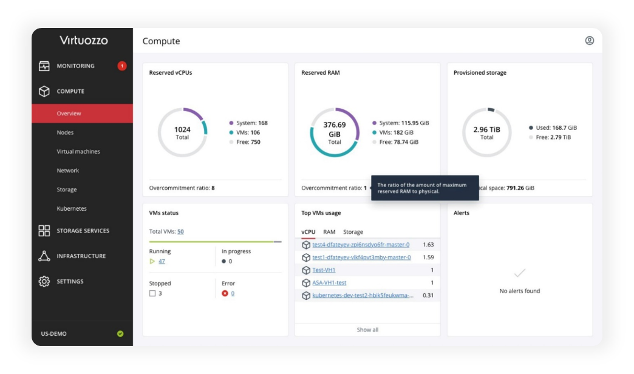Click Show all under Top VMs

[367, 330]
